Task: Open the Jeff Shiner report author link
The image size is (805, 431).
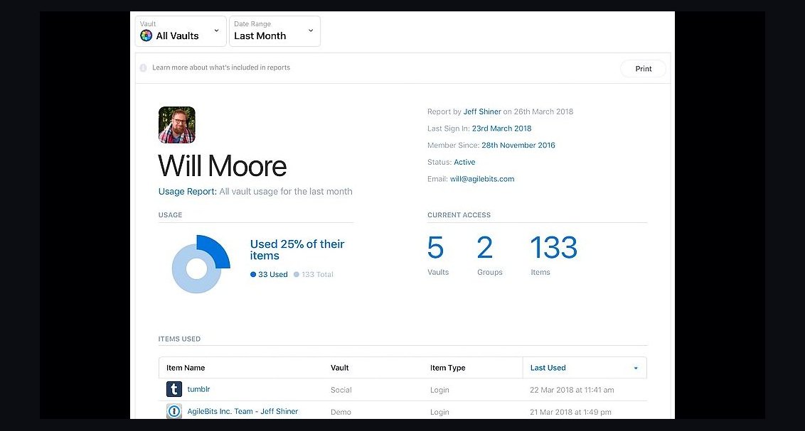Action: (x=482, y=111)
